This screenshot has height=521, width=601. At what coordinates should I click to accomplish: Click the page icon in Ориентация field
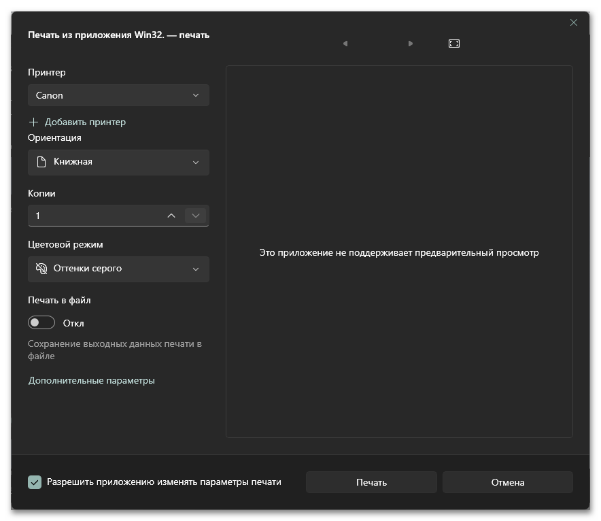click(x=41, y=163)
